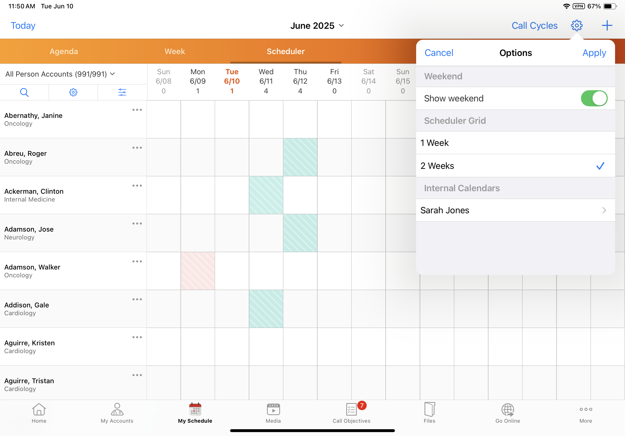Tap the Go Online globe icon
625x436 pixels.
click(x=507, y=413)
